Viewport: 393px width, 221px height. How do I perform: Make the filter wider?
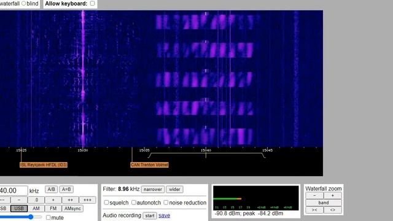(174, 190)
